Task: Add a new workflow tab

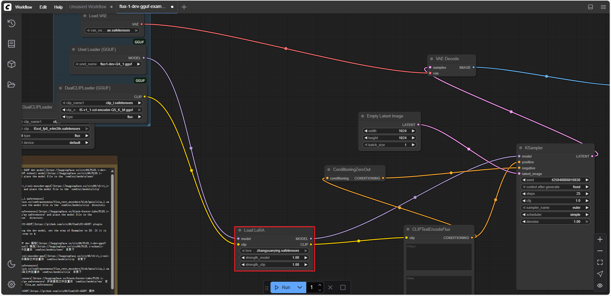Action: coord(184,7)
